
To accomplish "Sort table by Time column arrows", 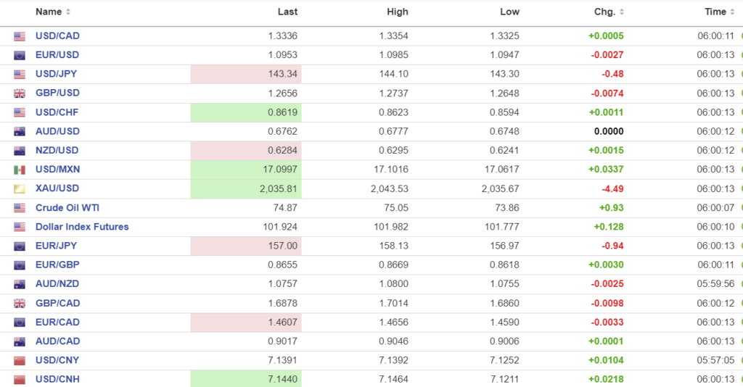I will click(x=733, y=12).
